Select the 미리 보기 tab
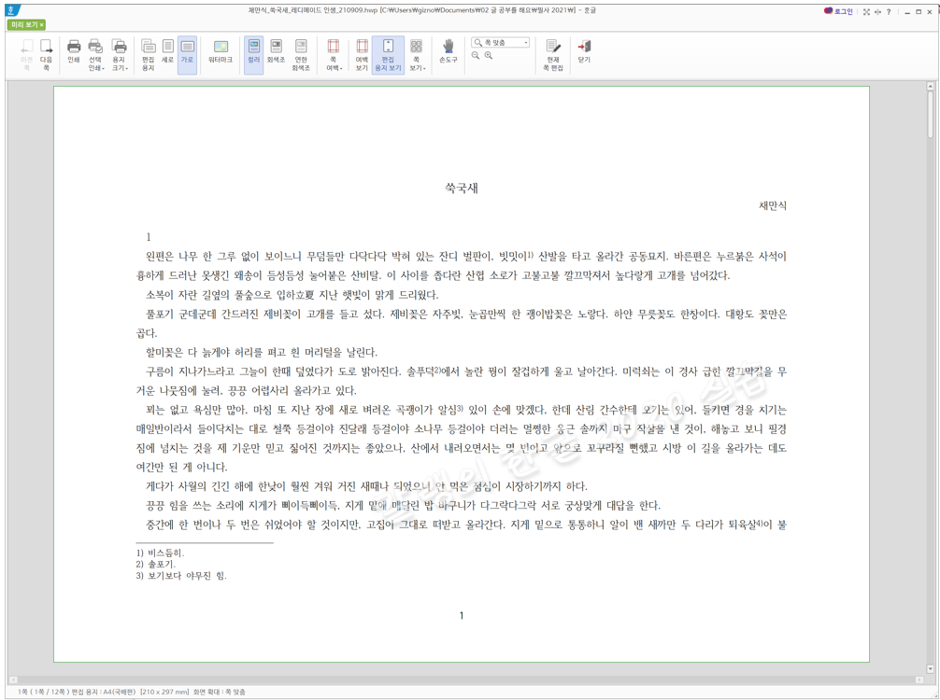Viewport: 940px width, 700px height. click(24, 24)
